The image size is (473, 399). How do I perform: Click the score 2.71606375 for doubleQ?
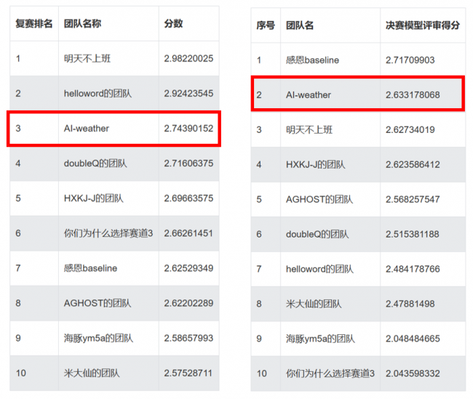pos(188,164)
